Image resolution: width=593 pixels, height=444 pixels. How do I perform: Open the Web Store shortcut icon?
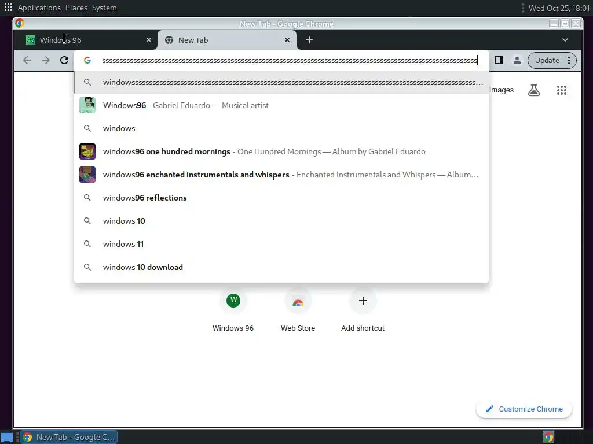click(x=298, y=301)
